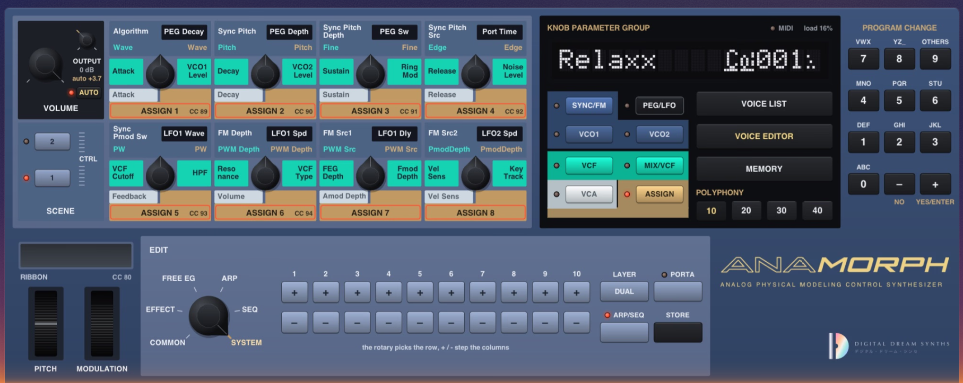Select the MIX/VCF knob parameter group
The width and height of the screenshot is (963, 383).
659,165
